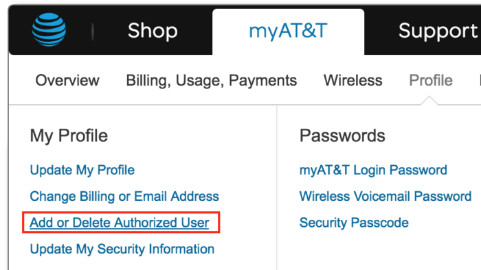Click the AT&T globe logo
Image resolution: width=481 pixels, height=270 pixels.
click(49, 29)
